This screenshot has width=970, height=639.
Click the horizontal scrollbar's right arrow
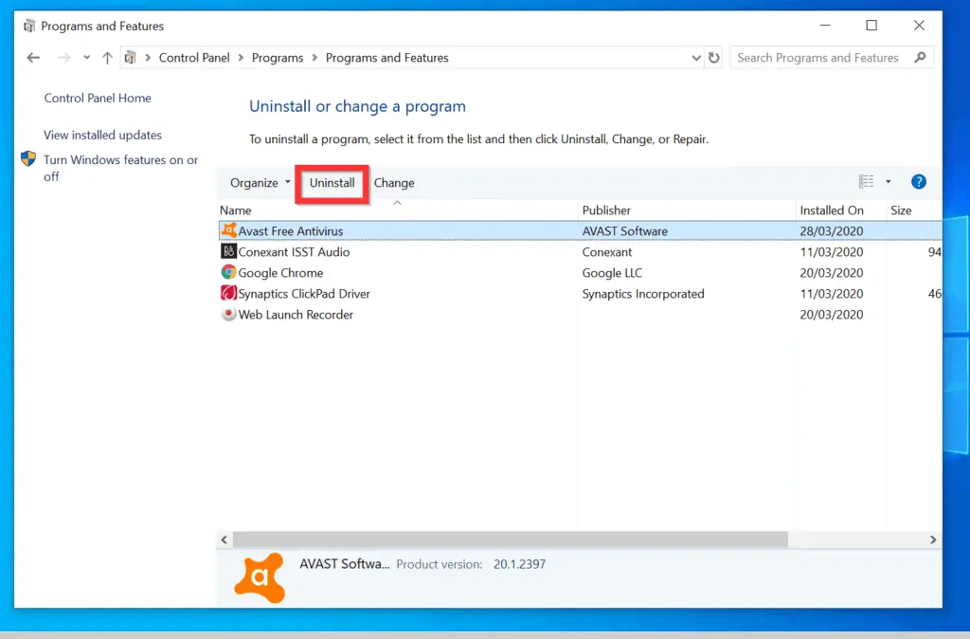click(933, 539)
